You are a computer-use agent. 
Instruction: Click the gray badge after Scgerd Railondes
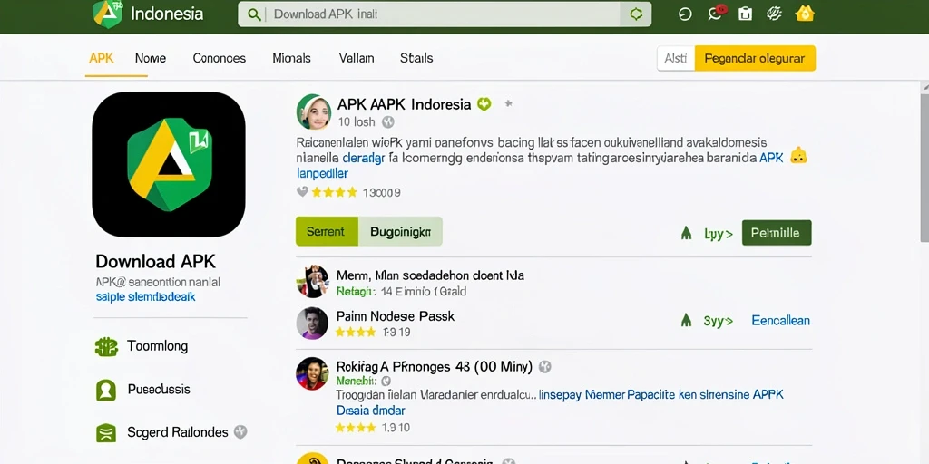coord(240,431)
